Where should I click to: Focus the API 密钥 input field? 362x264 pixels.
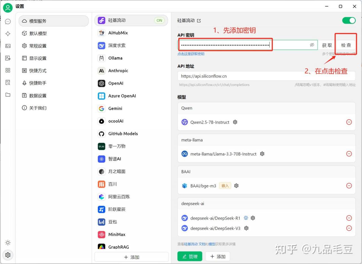tap(248, 45)
